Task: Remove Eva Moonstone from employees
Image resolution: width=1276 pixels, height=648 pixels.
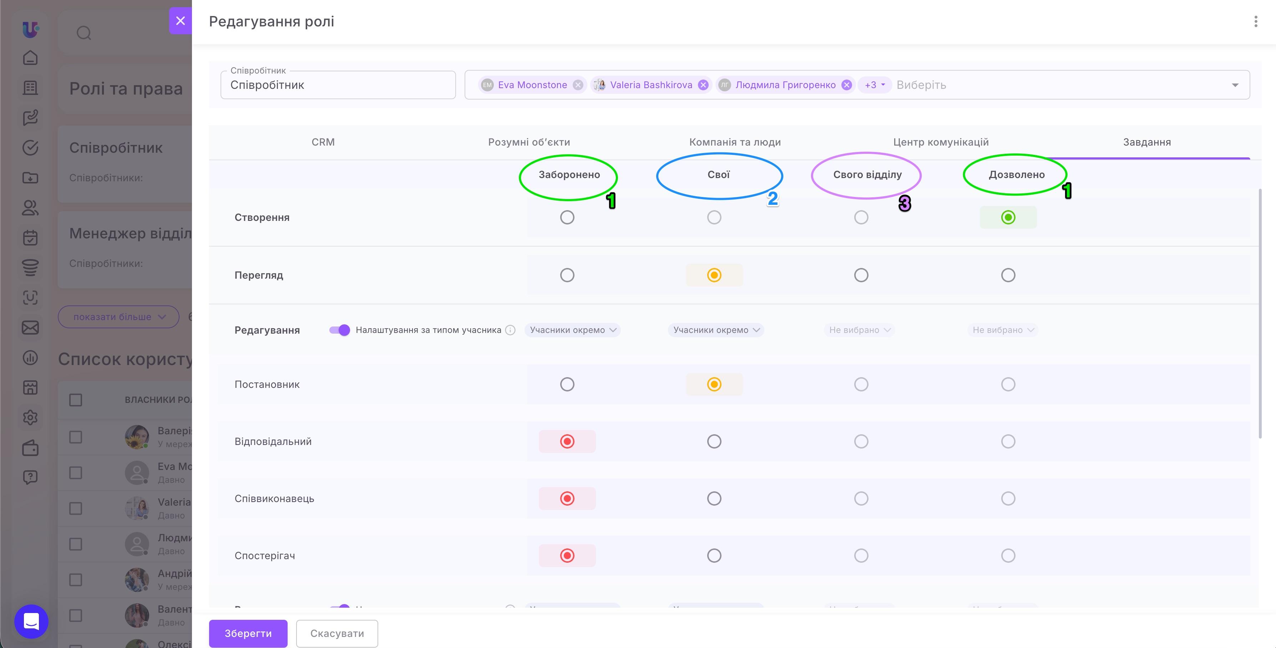Action: point(578,85)
